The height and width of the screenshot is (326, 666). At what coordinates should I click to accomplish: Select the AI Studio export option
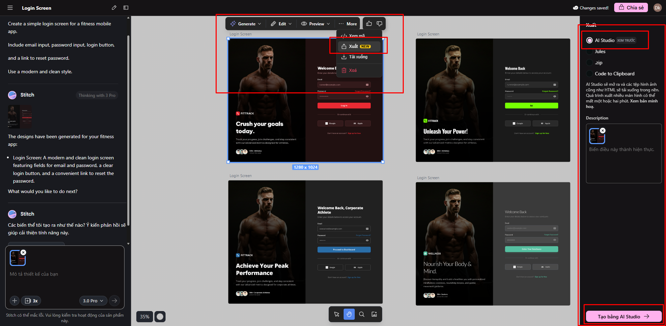tap(589, 40)
